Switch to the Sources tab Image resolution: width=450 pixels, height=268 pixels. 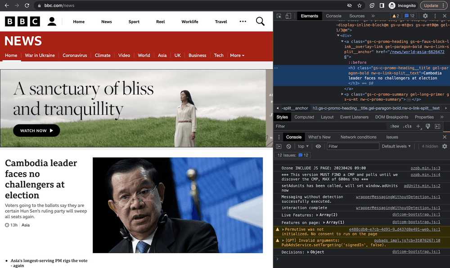click(x=357, y=16)
